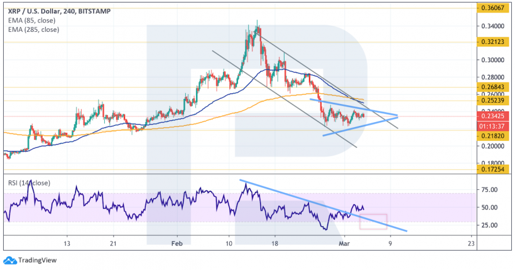Click the red current price tag 0.23425
This screenshot has width=515, height=270.
point(492,116)
